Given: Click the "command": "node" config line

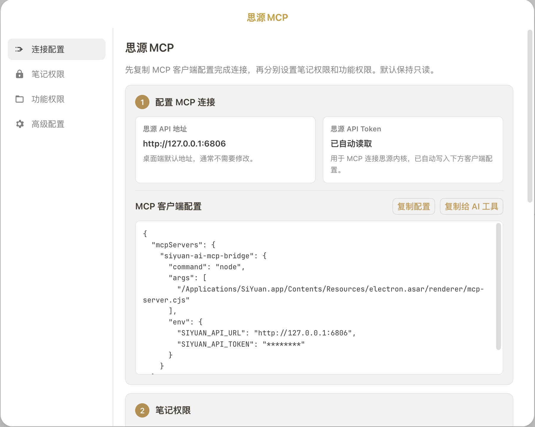Looking at the screenshot, I should tap(207, 267).
